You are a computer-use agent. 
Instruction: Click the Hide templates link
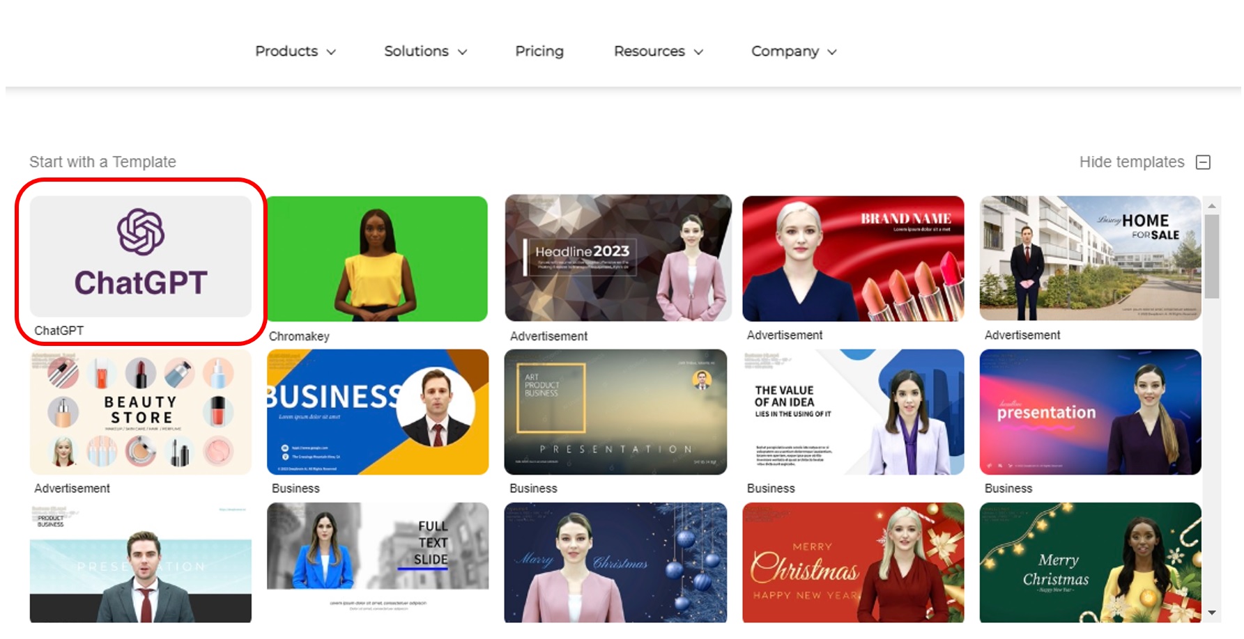[1132, 162]
